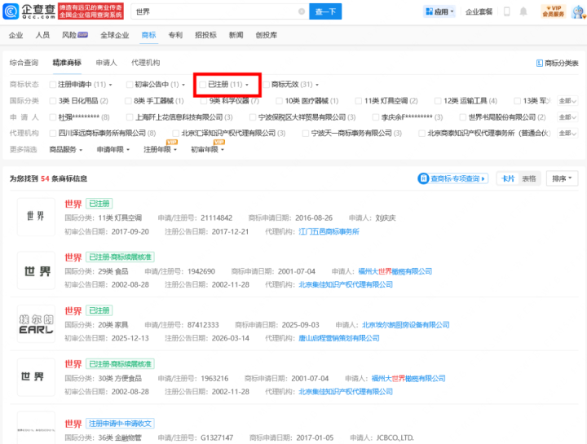Check the 12类 运输工具 filter
587x444 pixels.
point(438,101)
